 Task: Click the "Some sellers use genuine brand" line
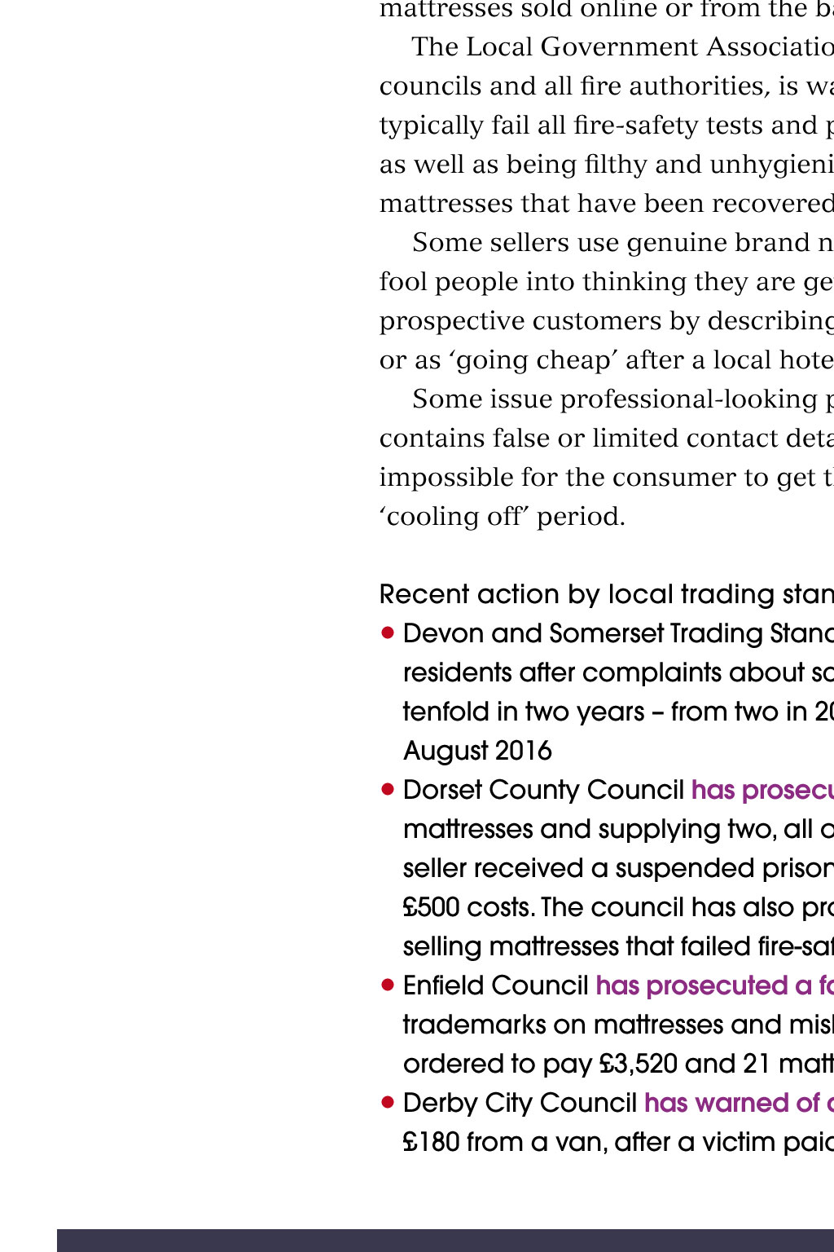point(622,242)
